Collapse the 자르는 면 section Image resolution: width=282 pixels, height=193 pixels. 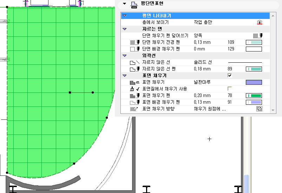(x=124, y=29)
